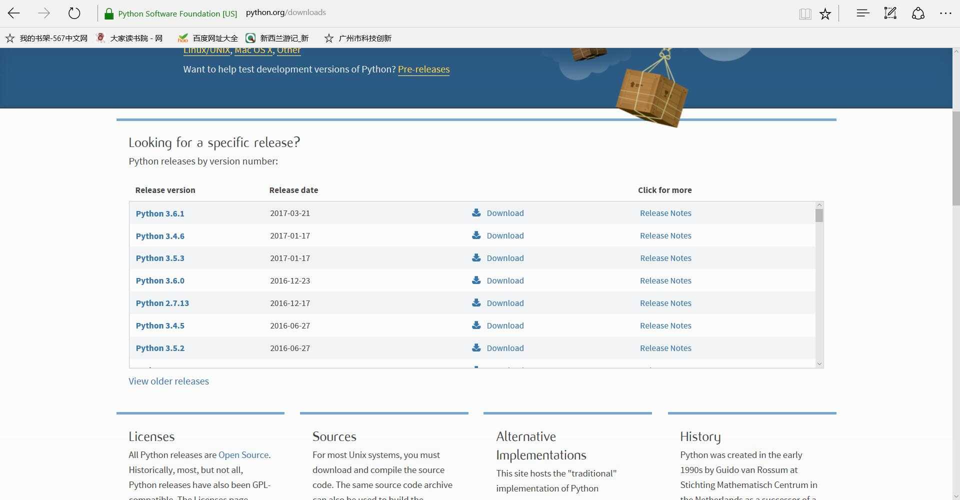Click Download text for Python 3.4.6
Image resolution: width=960 pixels, height=500 pixels.
point(505,235)
